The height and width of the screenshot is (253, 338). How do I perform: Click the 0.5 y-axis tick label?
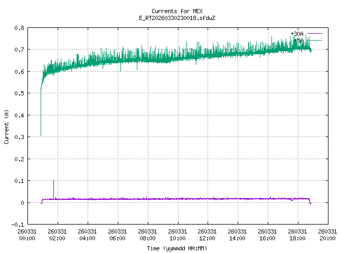point(18,93)
